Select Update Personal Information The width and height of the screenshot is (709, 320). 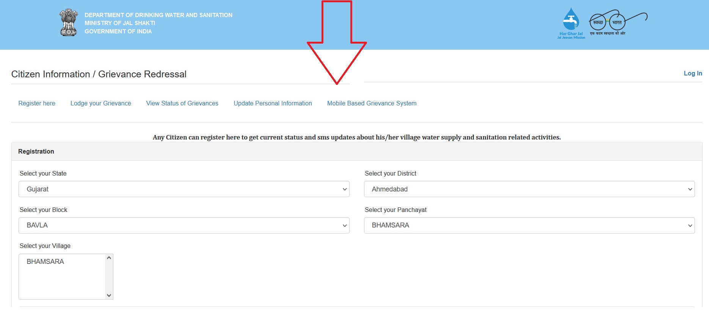(273, 103)
